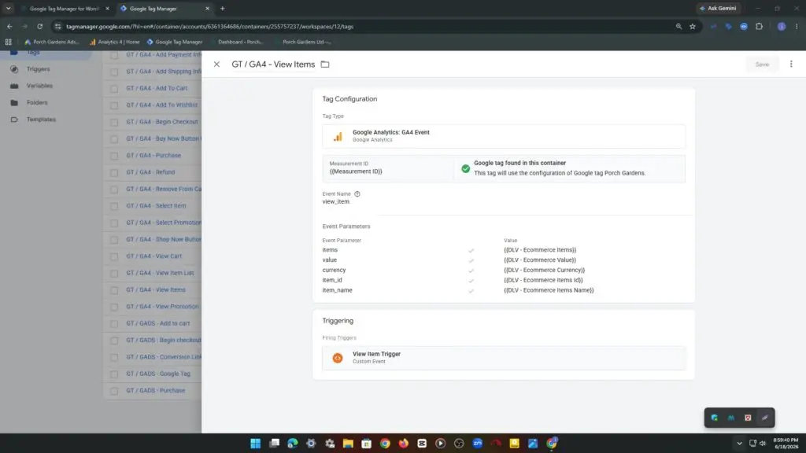Open the Google Tag Manager bookmark
The image size is (806, 453).
(175, 42)
